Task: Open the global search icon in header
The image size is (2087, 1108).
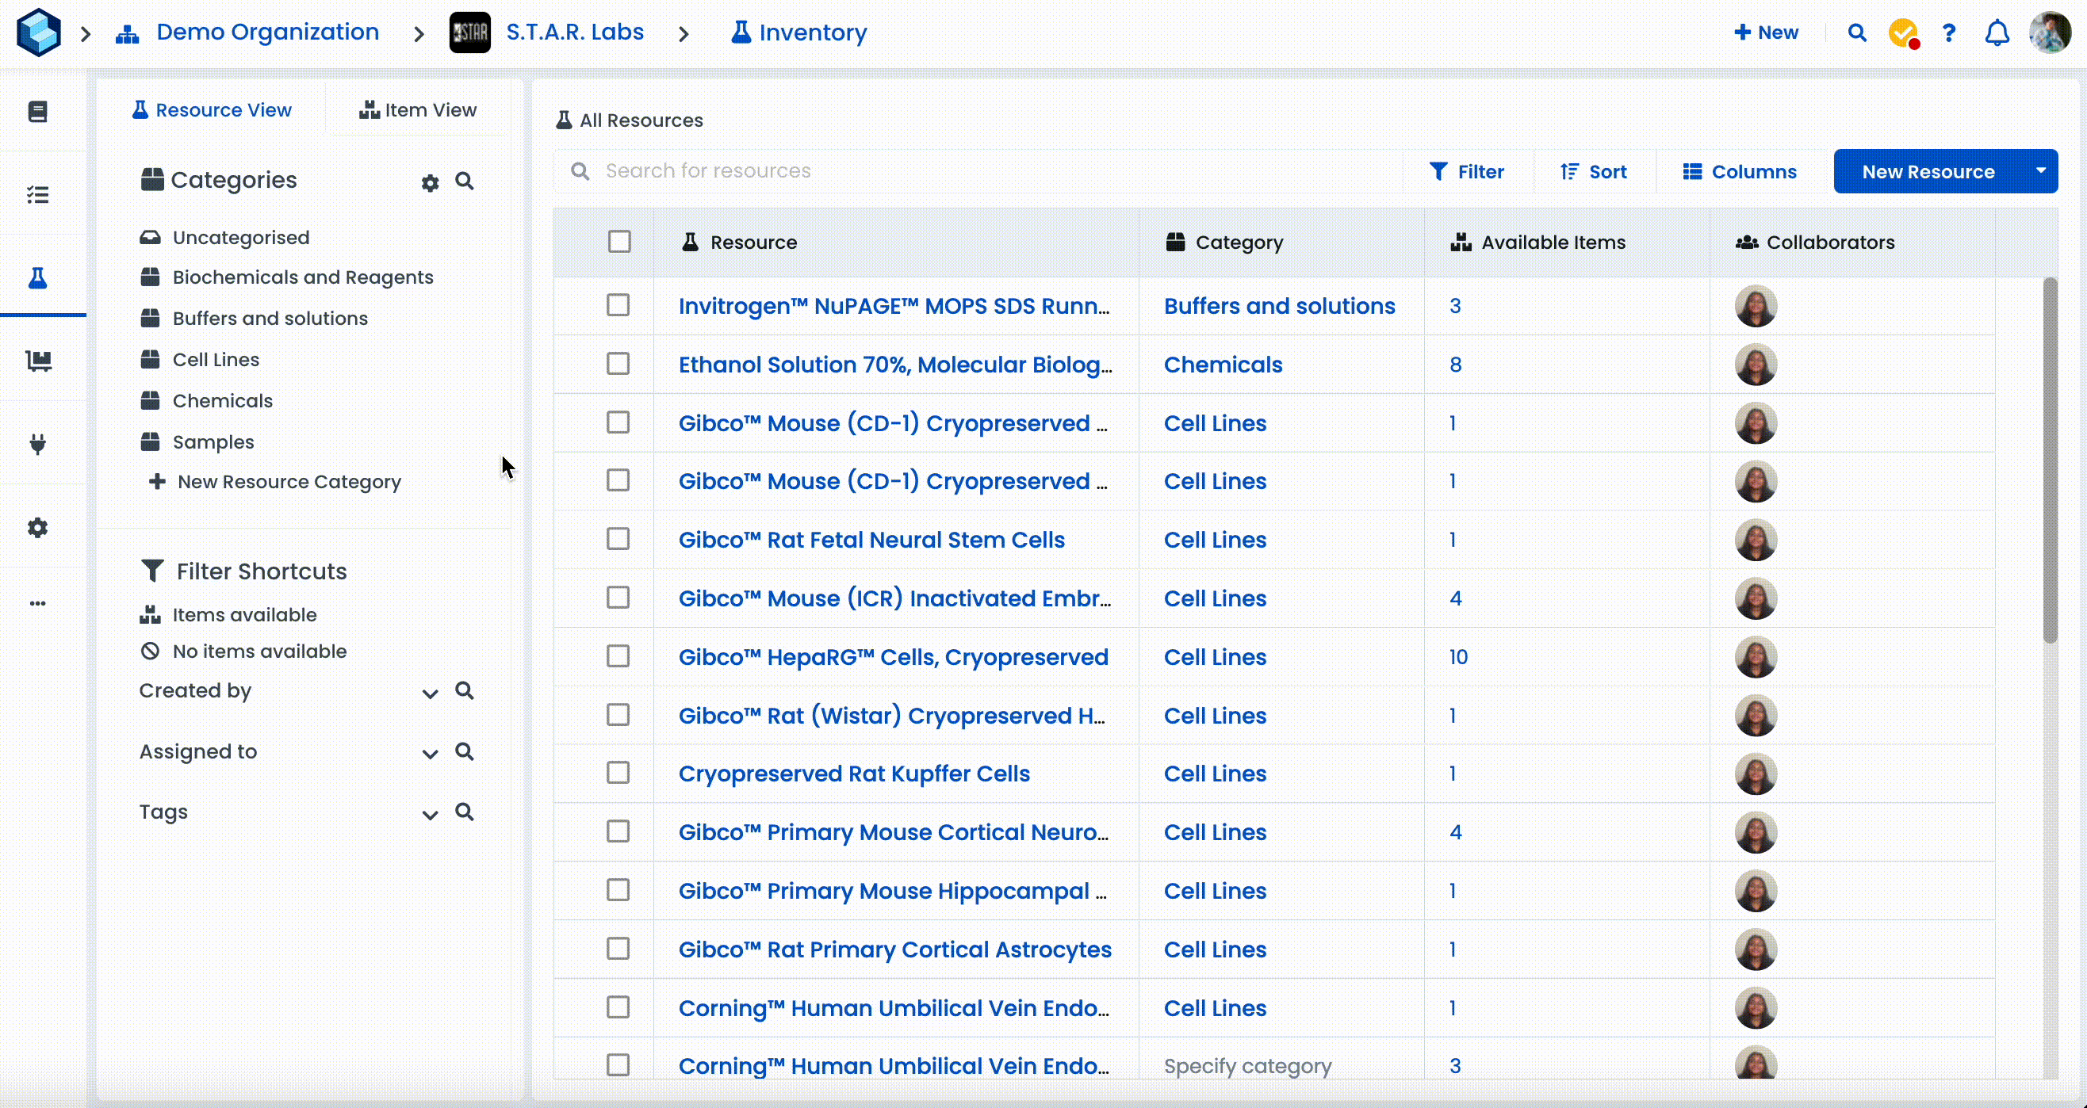Action: tap(1857, 33)
